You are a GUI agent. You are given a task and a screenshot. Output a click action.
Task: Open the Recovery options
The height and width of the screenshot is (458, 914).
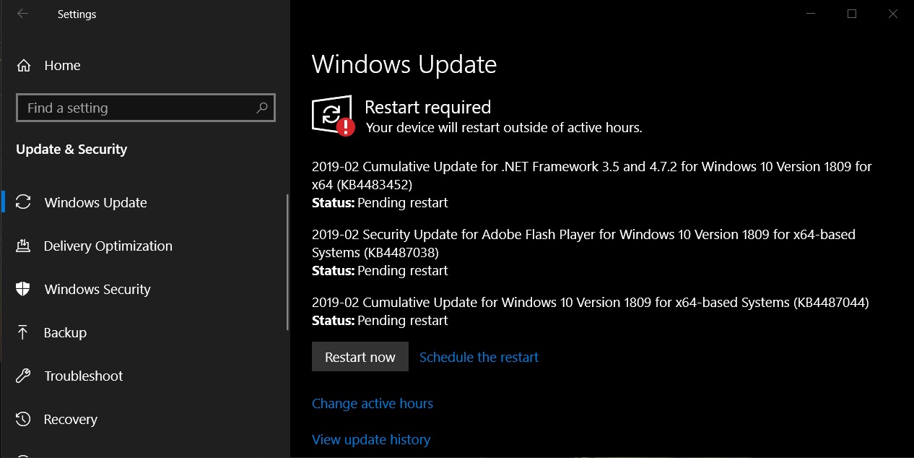(71, 420)
